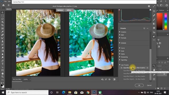Copy current settings to Before
This screenshot has width=169, height=95.
tap(109, 79)
